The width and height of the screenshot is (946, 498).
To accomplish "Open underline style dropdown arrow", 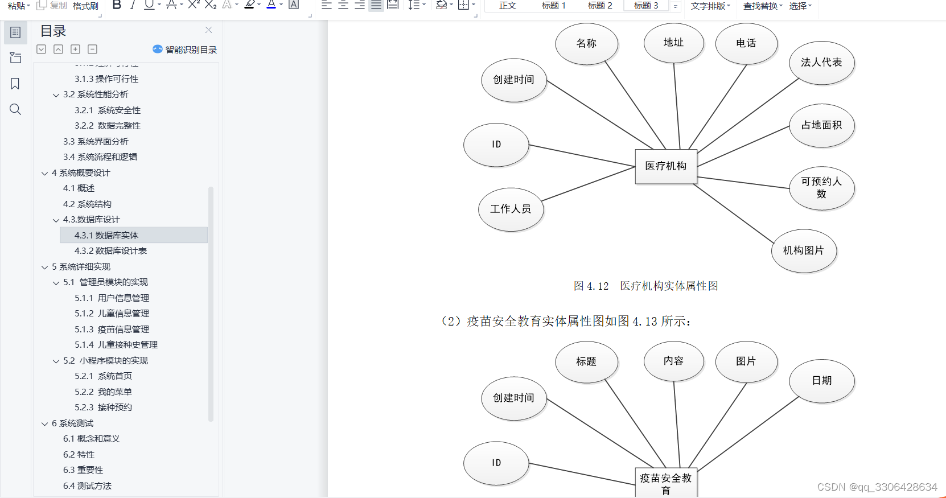I will tap(159, 5).
